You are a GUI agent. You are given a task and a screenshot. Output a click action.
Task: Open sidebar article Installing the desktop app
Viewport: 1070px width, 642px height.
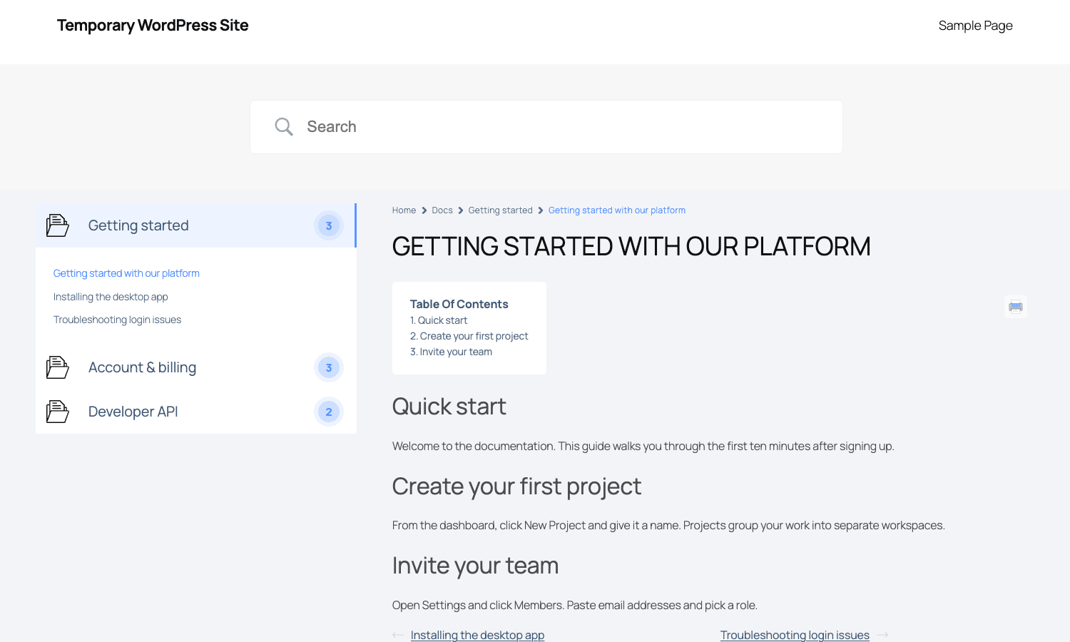pos(111,297)
